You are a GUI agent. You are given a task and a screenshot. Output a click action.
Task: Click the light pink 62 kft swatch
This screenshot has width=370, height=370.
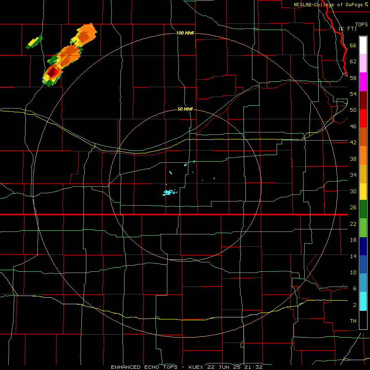[x=363, y=63]
